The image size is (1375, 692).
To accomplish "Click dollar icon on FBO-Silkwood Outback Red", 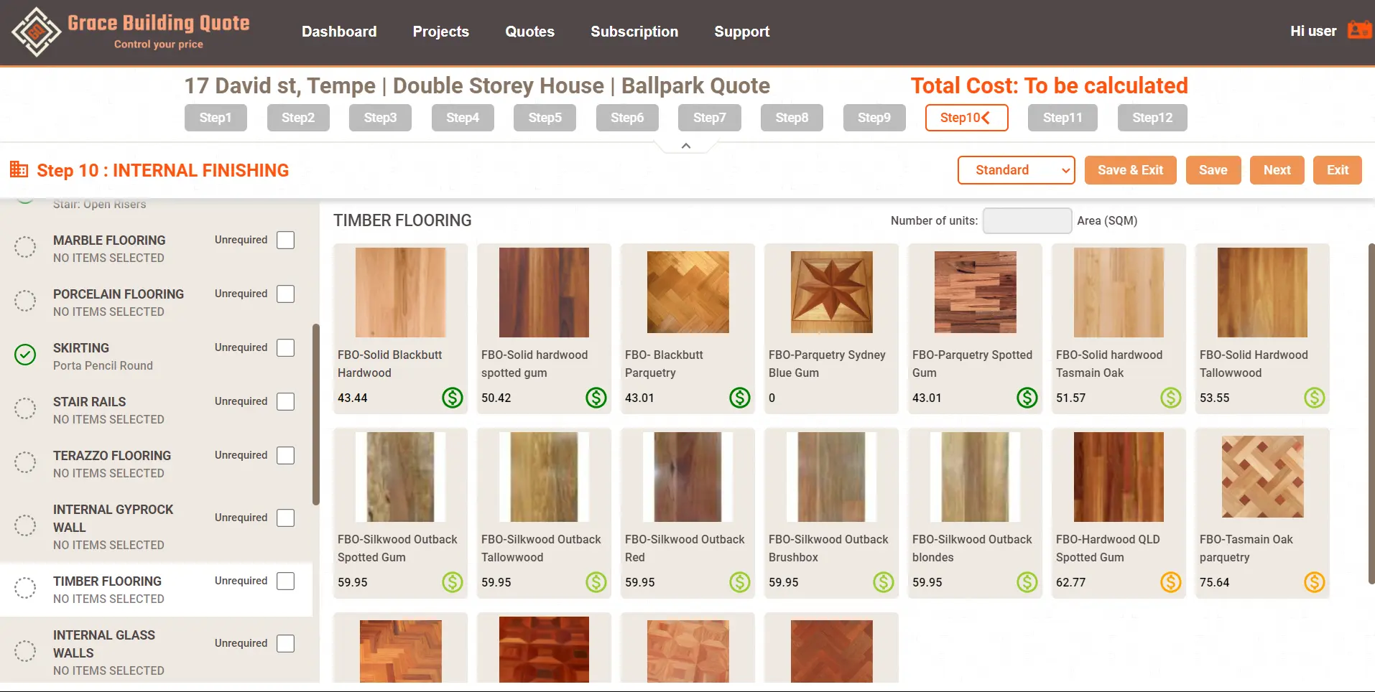I will pyautogui.click(x=739, y=582).
